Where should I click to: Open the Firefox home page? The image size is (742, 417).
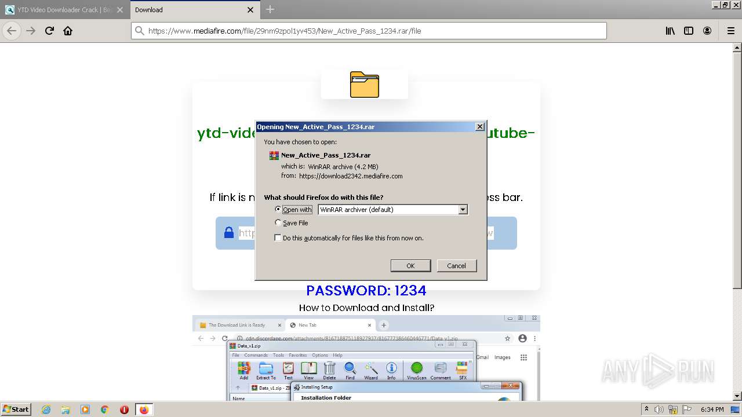[68, 31]
